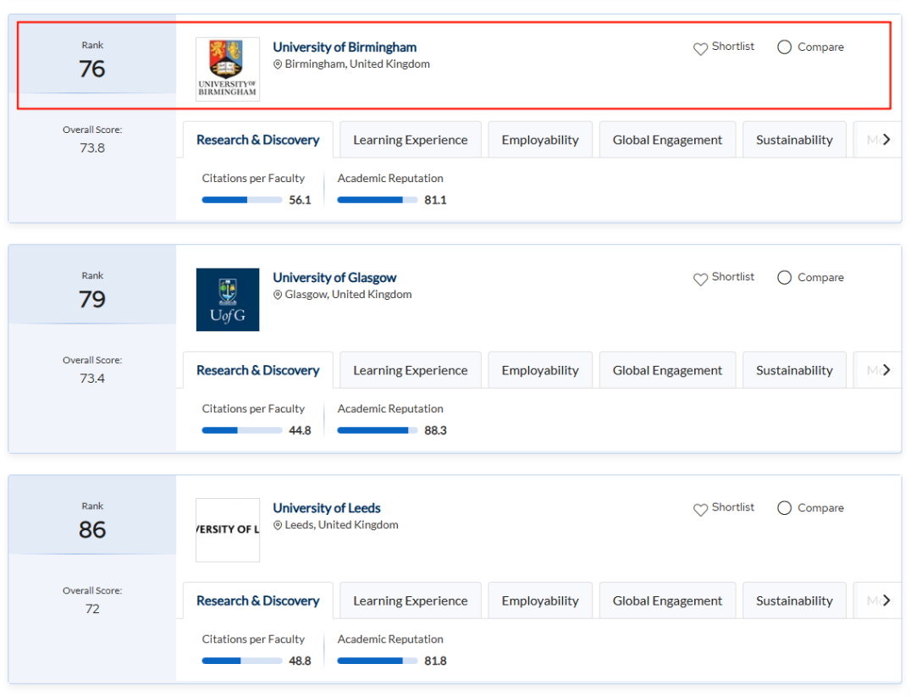Screen dimensions: 911x697
Task: Click Birmingham Academic Reputation progress bar
Action: [377, 200]
